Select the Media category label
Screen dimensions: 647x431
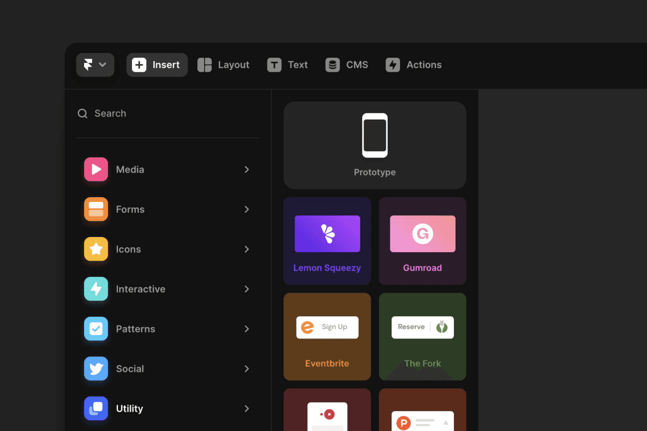click(x=130, y=169)
